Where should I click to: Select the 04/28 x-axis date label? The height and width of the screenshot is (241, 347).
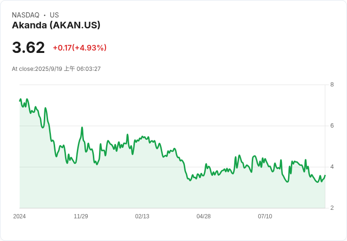pos(204,216)
